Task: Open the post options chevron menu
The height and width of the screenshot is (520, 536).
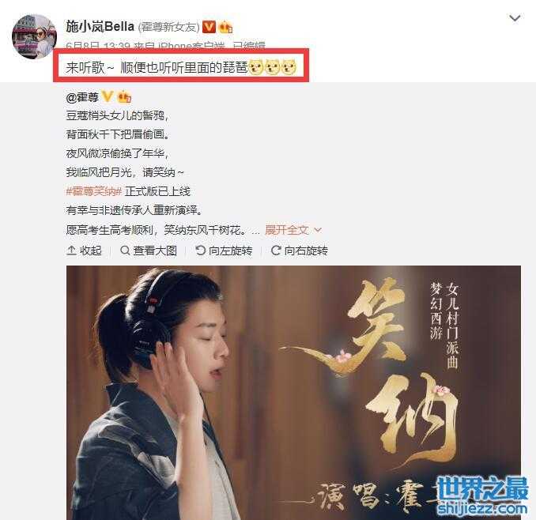Action: [x=515, y=18]
